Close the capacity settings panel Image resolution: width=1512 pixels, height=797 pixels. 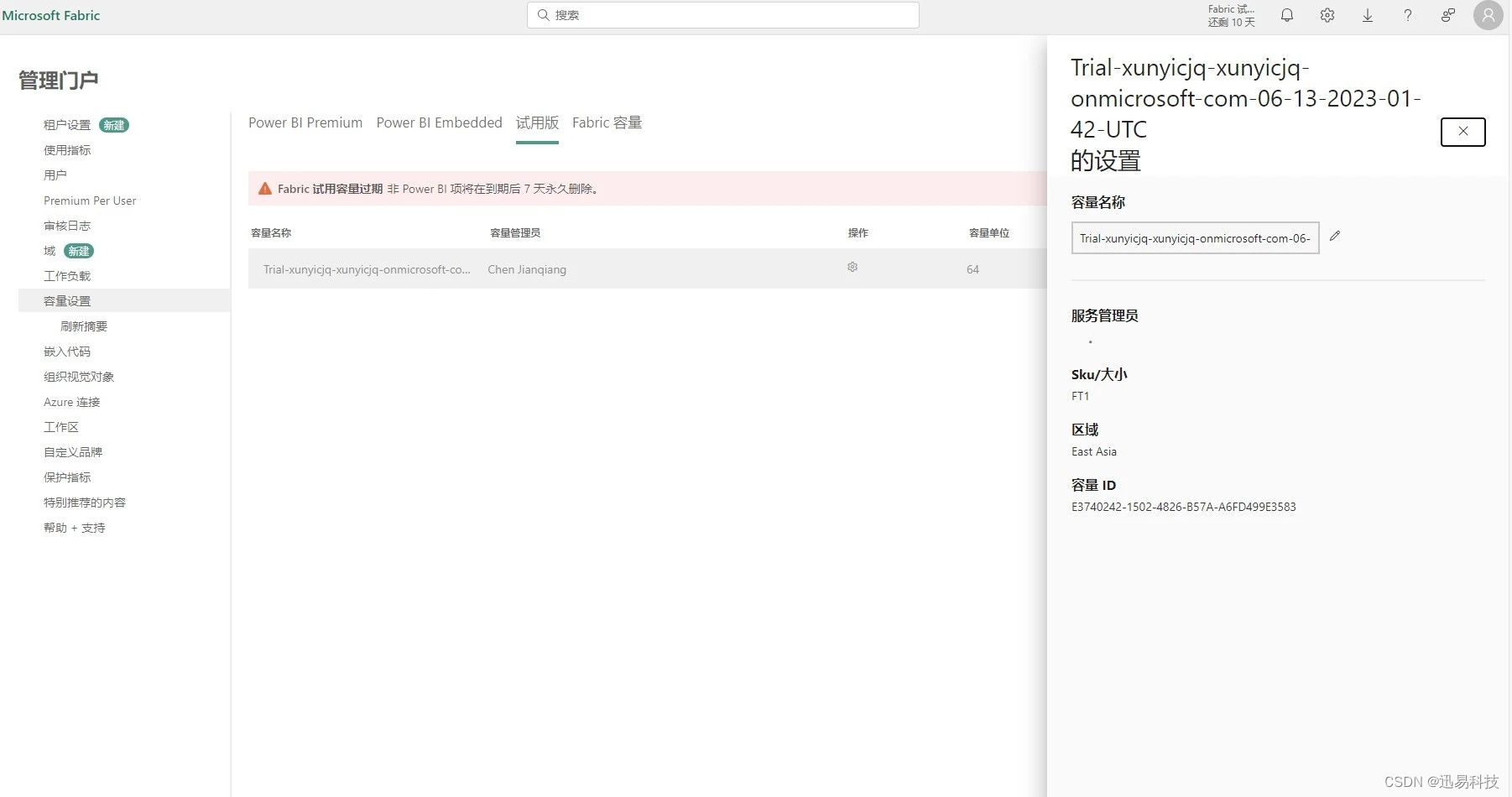(1462, 132)
